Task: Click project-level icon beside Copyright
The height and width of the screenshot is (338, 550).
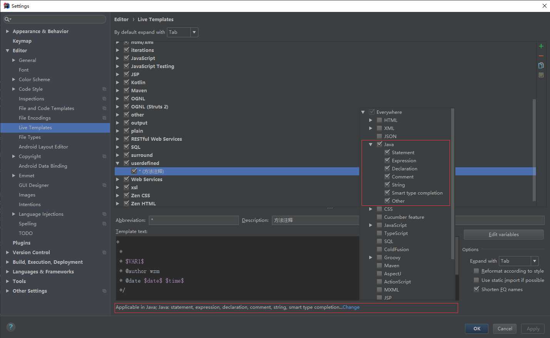Action: click(104, 157)
